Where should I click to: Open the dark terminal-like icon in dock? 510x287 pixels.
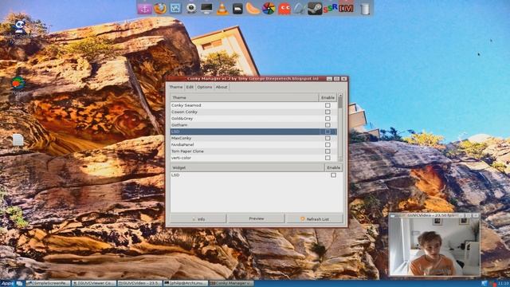click(x=237, y=9)
